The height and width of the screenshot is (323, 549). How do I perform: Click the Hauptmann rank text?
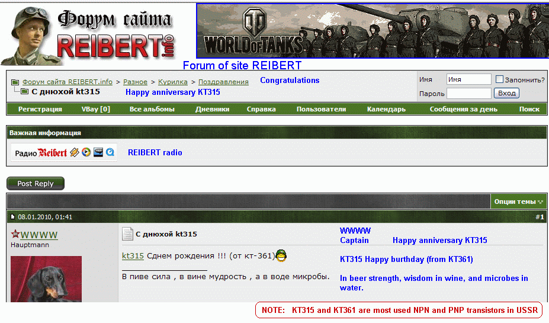30,245
